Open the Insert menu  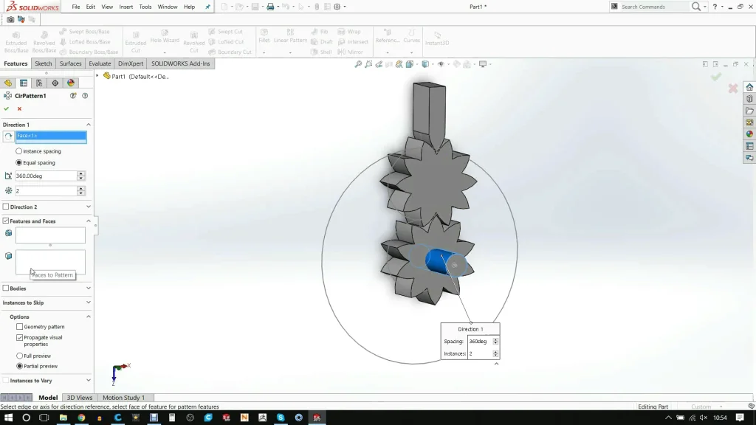coord(126,7)
